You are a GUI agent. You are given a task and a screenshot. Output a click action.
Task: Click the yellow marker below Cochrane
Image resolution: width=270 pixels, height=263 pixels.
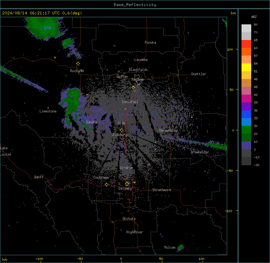(106, 185)
